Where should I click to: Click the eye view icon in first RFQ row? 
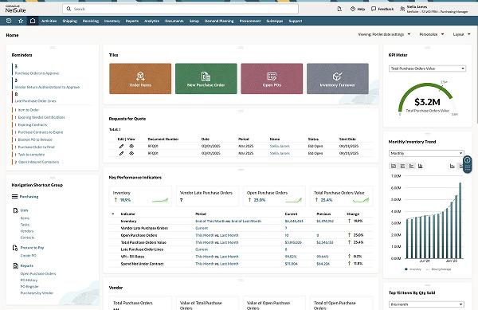click(131, 146)
